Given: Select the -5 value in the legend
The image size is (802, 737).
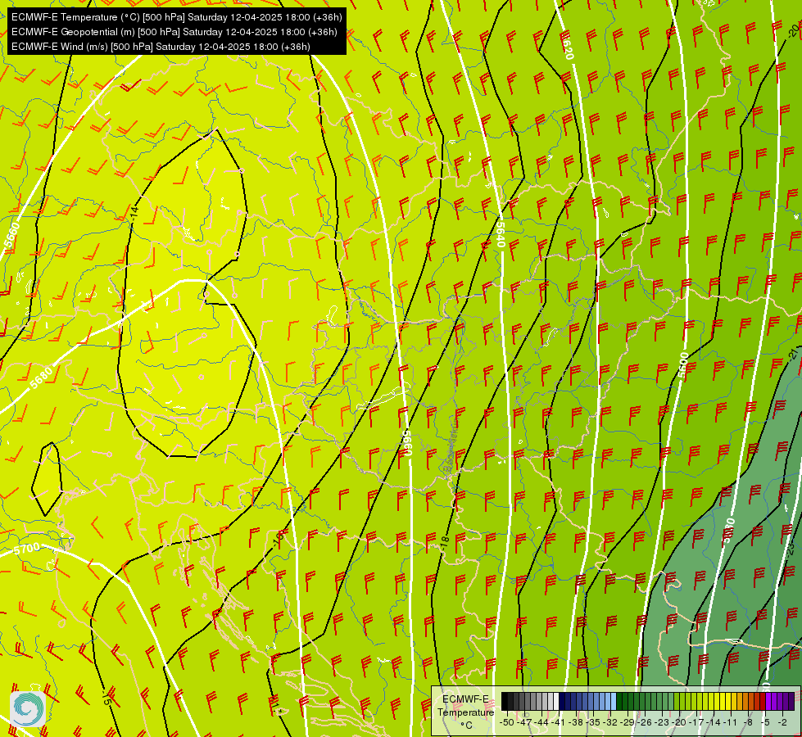Looking at the screenshot, I should [764, 722].
